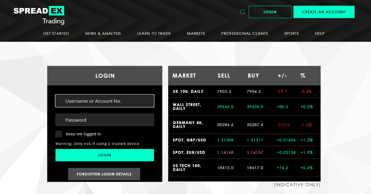Click EUR/USD sell price 1.14148
This screenshot has height=194, width=371.
click(x=225, y=152)
